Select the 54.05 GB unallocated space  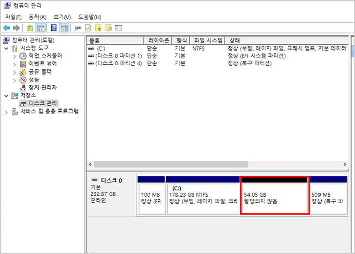pos(275,195)
